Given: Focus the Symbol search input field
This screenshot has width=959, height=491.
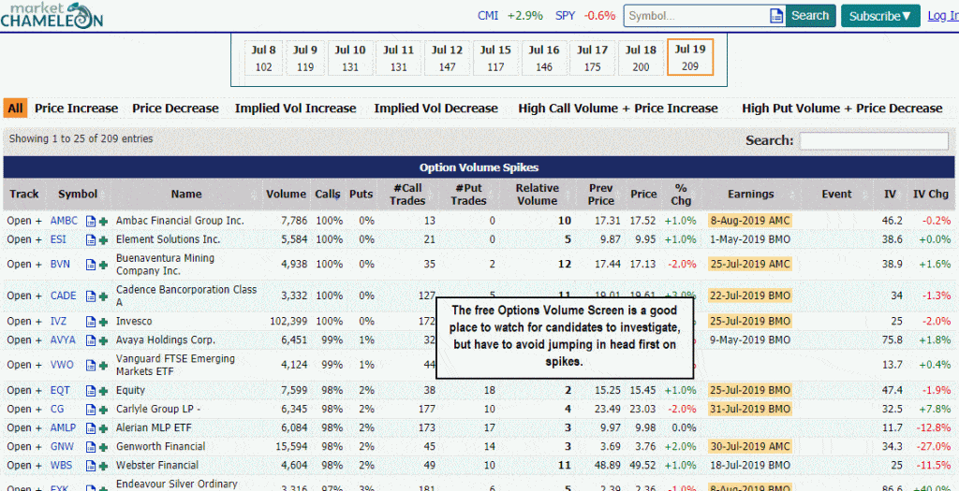Looking at the screenshot, I should click(x=696, y=16).
